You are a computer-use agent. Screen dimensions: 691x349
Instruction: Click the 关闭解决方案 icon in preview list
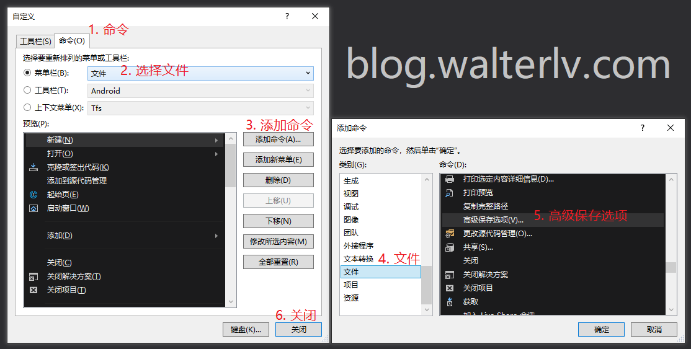point(33,276)
